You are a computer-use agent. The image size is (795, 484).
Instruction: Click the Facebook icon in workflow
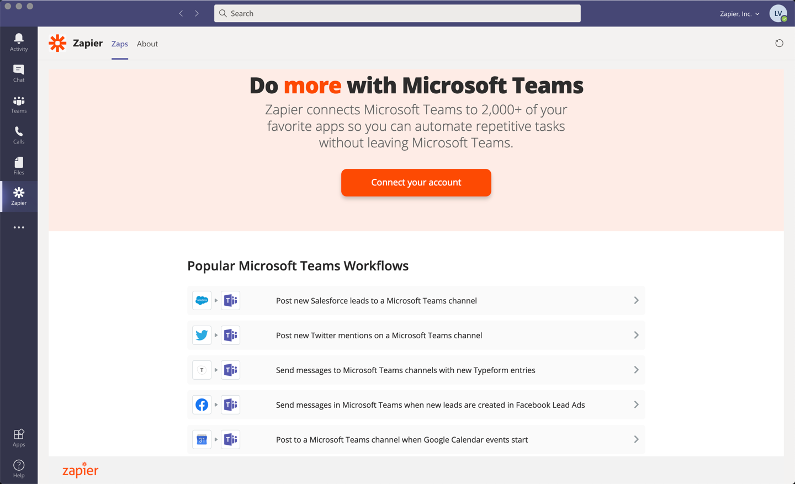point(202,405)
